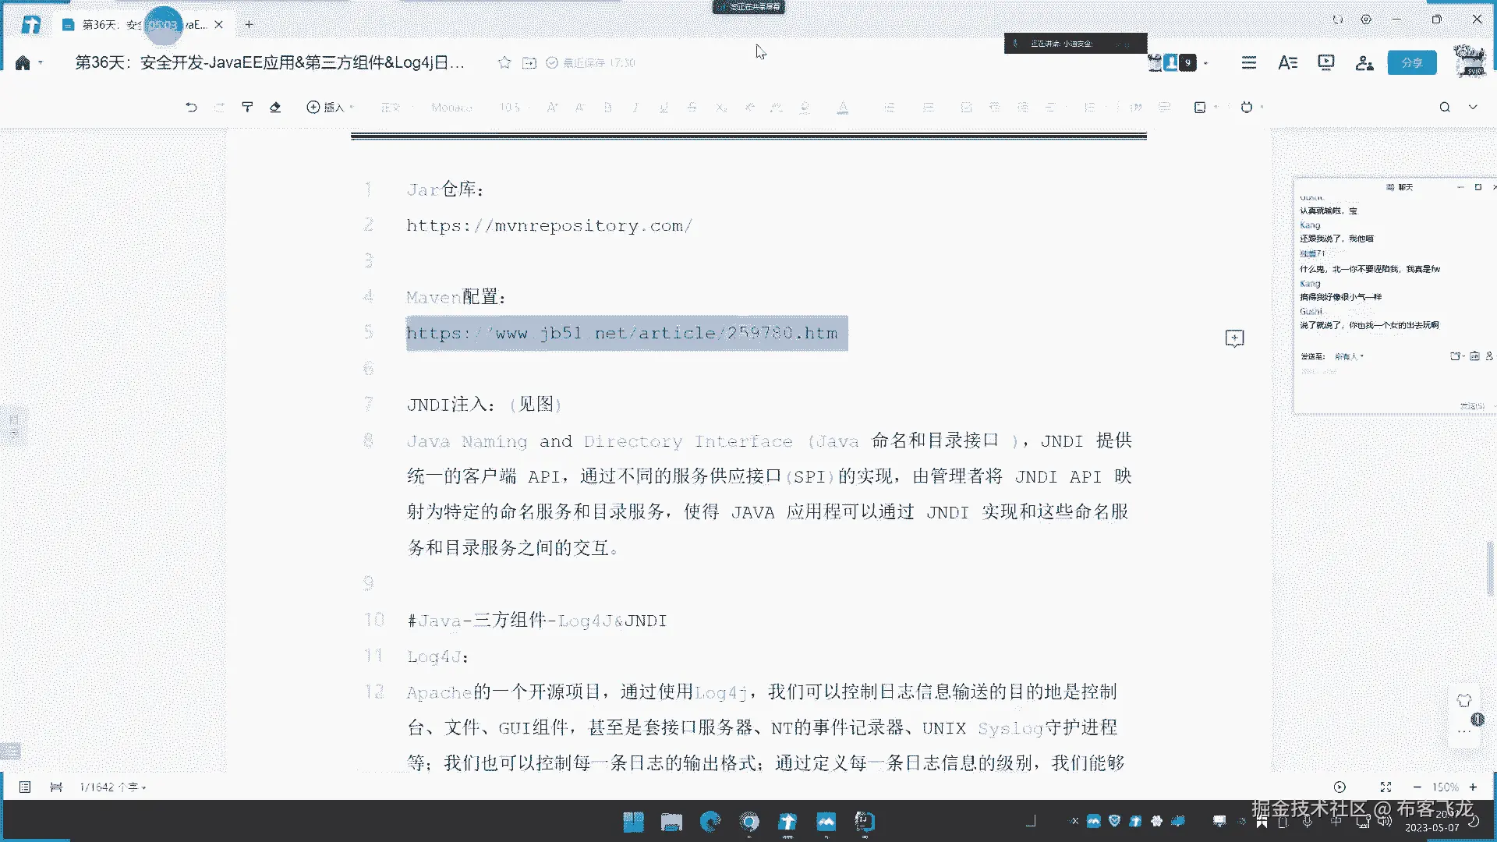Open the collaborators people icon
The image size is (1497, 842).
[x=1364, y=62]
